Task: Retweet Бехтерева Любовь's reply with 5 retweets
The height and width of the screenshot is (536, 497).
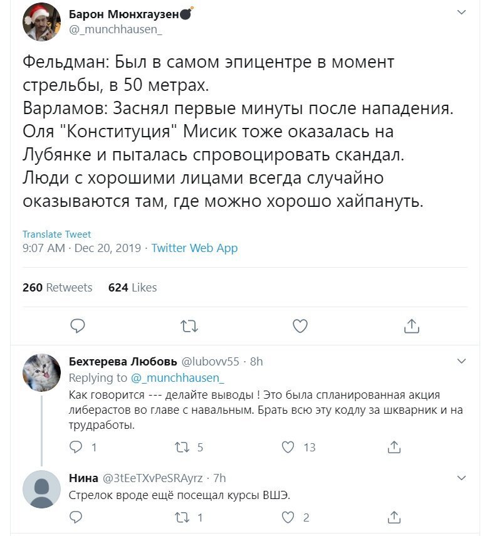Action: point(182,447)
